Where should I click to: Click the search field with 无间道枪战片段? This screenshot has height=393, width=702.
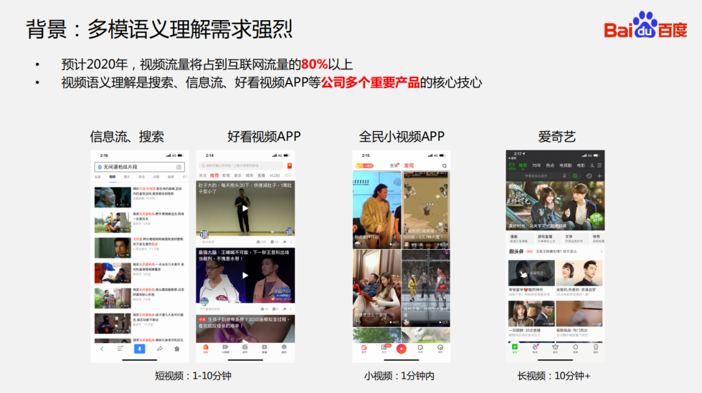[x=140, y=167]
